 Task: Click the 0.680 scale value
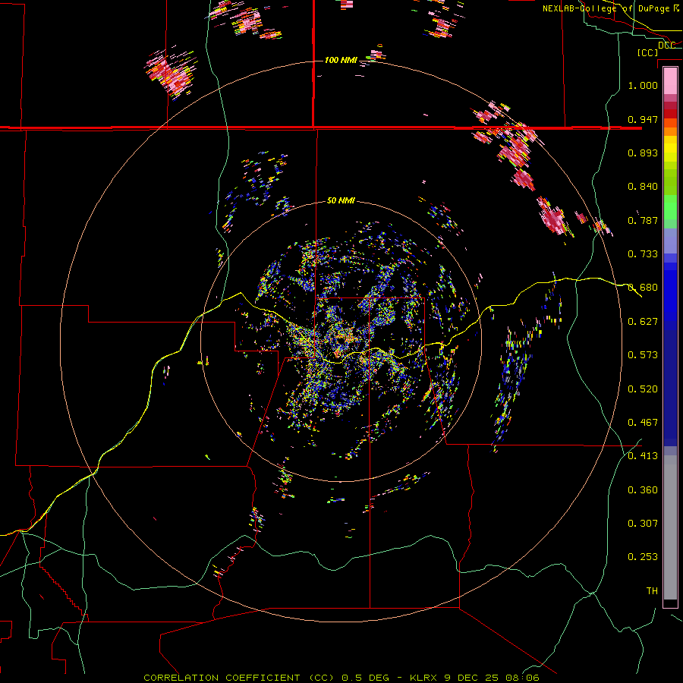pos(643,288)
